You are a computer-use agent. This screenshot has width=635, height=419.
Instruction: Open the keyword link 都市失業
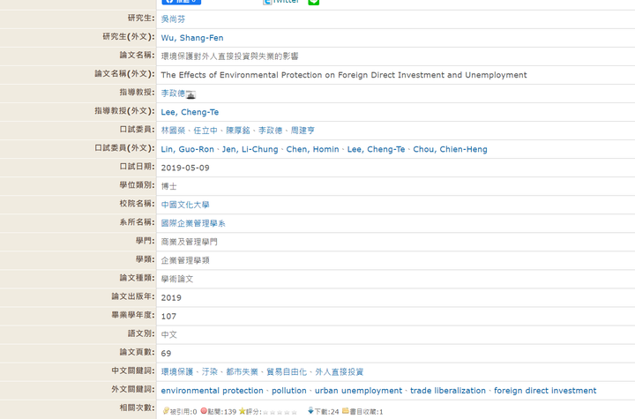pyautogui.click(x=242, y=371)
